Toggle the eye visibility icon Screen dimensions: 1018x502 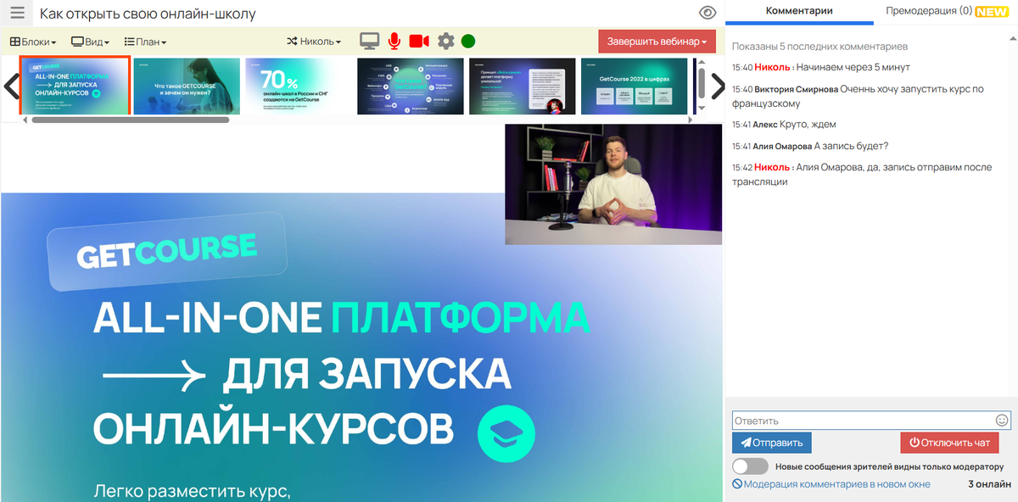[x=708, y=13]
